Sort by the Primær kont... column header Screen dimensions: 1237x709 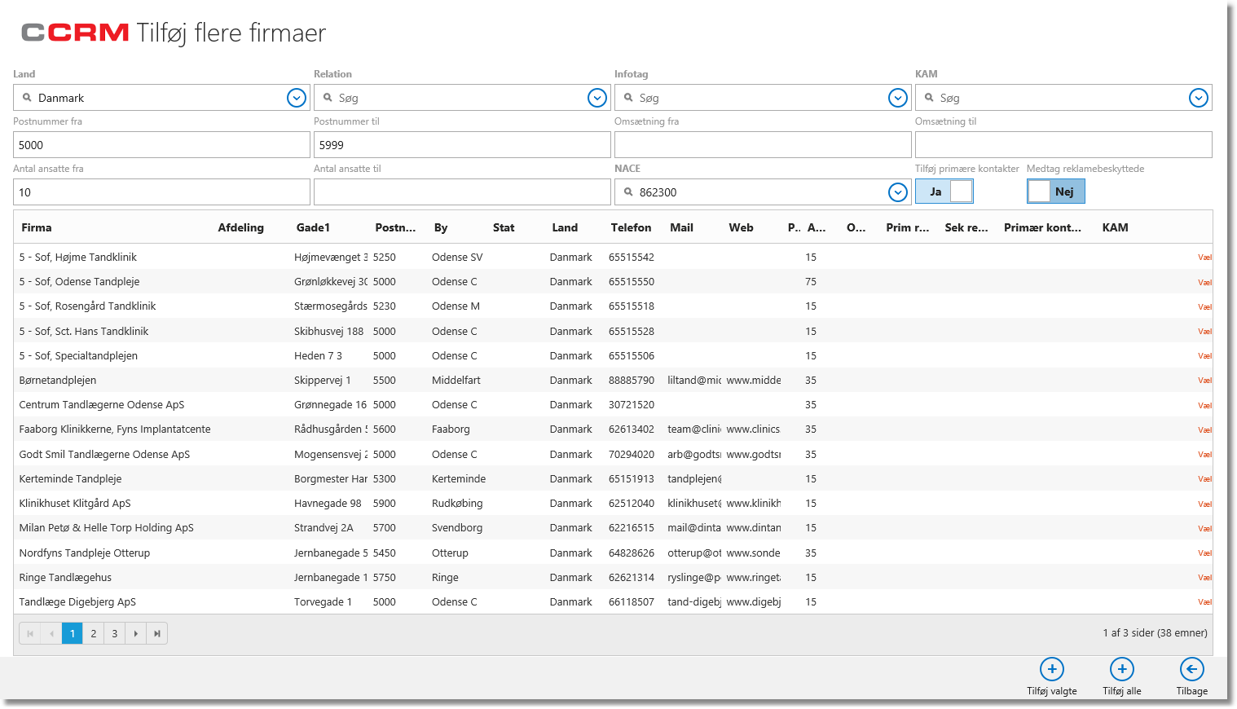1042,227
